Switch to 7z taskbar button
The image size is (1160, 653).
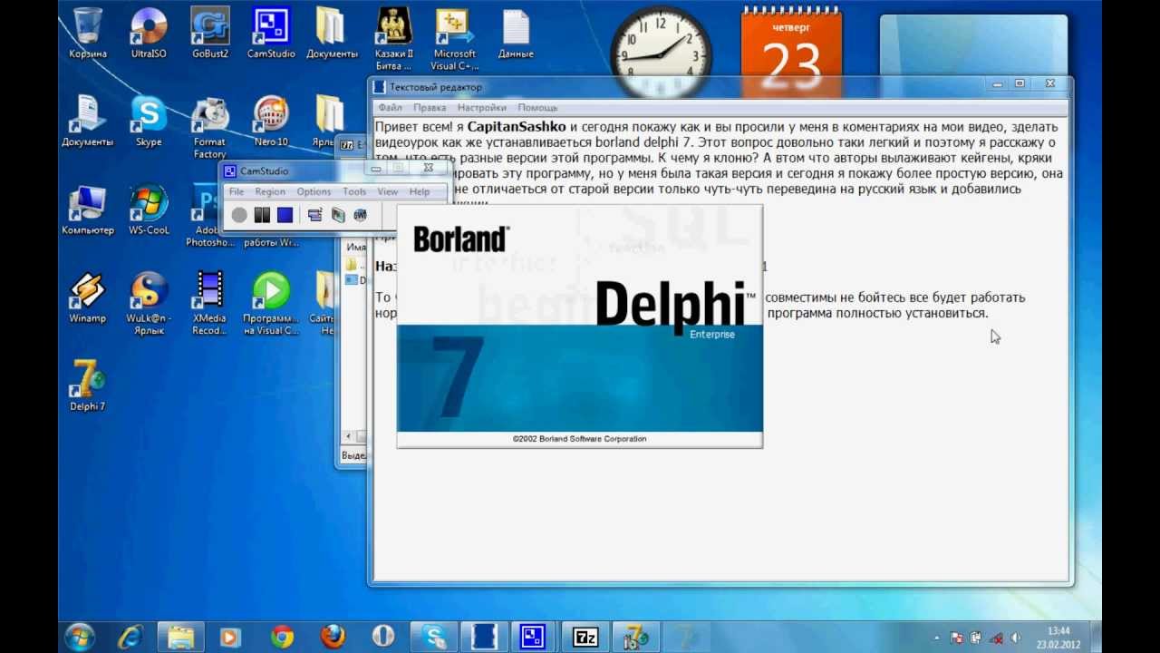pos(585,637)
